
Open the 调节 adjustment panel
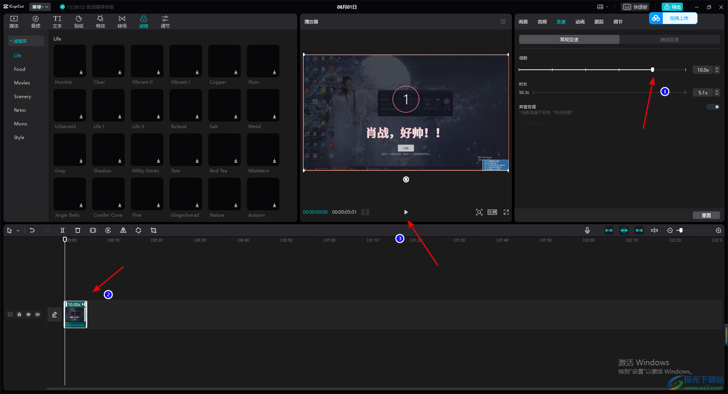point(165,22)
